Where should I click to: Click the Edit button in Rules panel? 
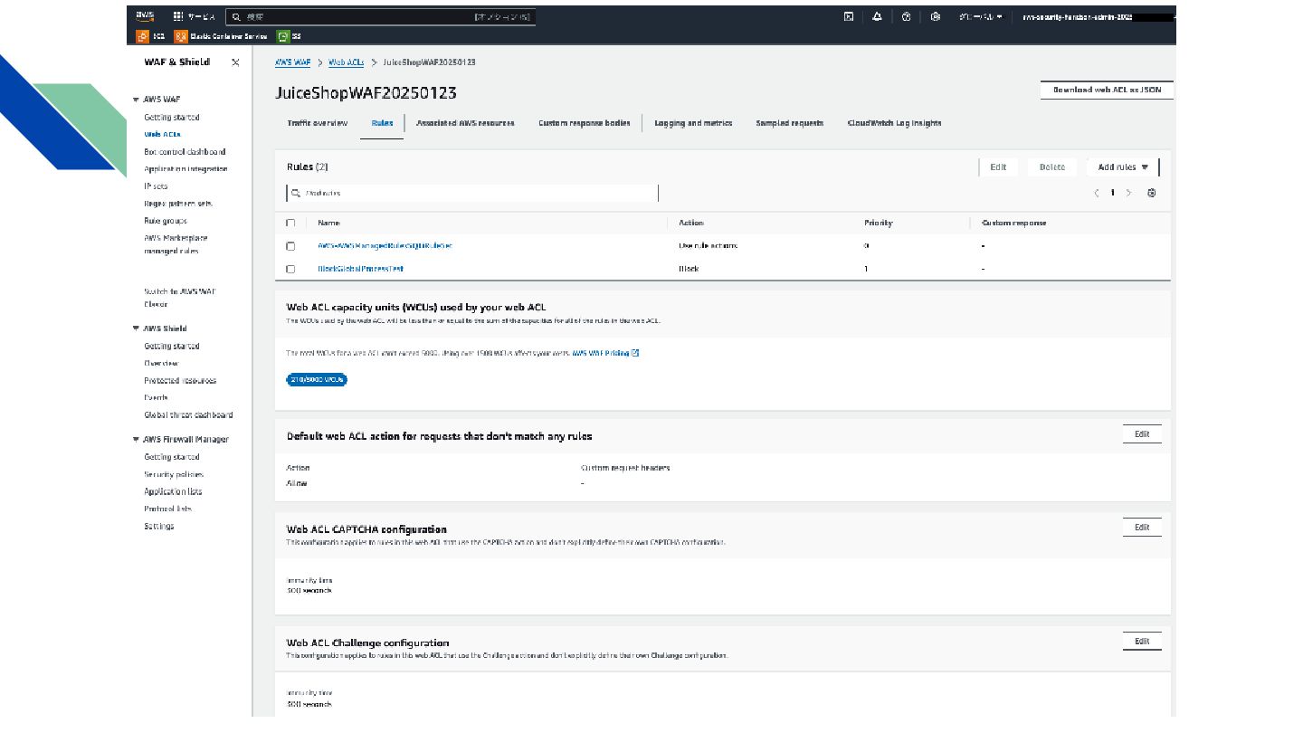point(998,167)
